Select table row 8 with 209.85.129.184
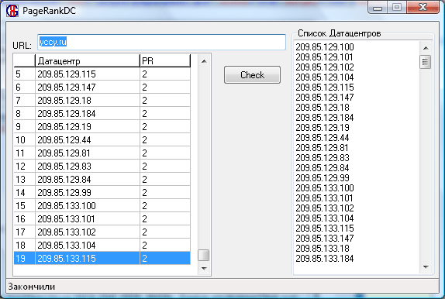 [x=102, y=113]
